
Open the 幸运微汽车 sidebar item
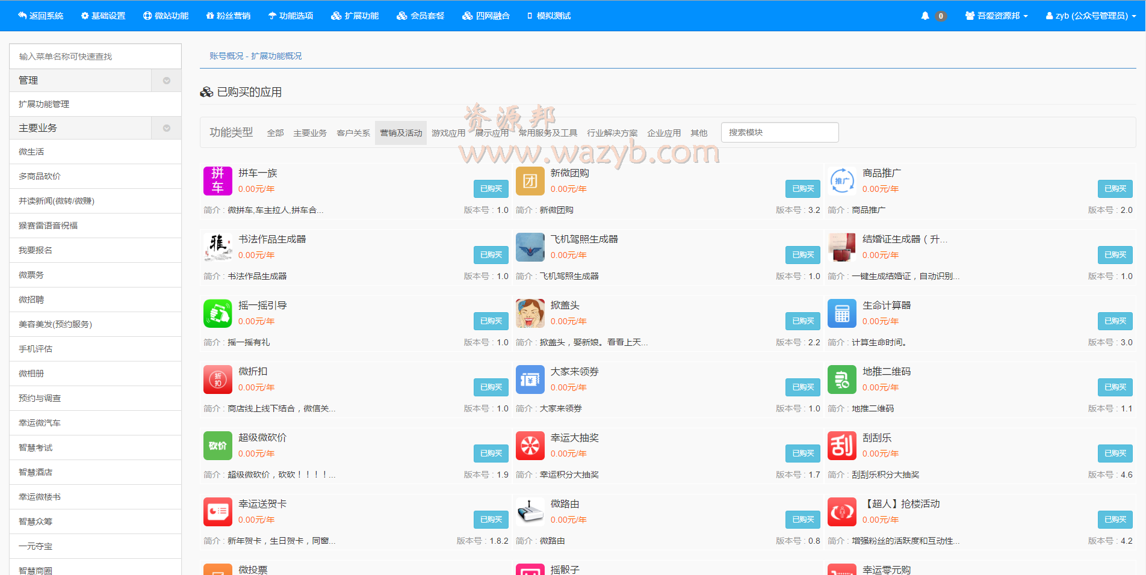click(96, 423)
